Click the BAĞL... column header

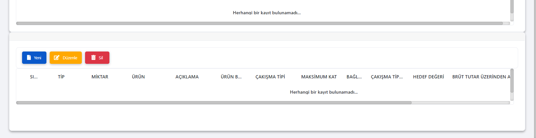point(354,77)
